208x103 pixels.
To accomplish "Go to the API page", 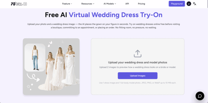I will tap(127, 4).
